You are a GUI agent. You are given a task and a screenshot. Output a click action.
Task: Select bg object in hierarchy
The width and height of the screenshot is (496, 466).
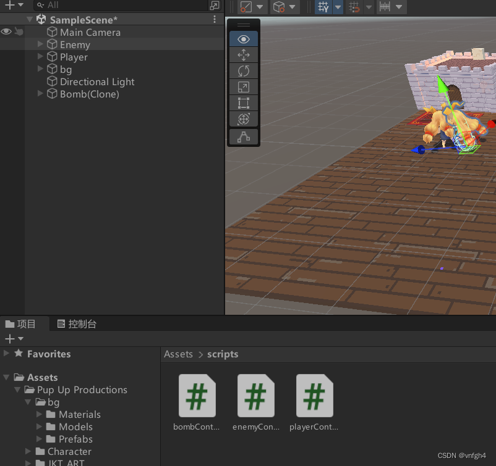[x=66, y=69]
